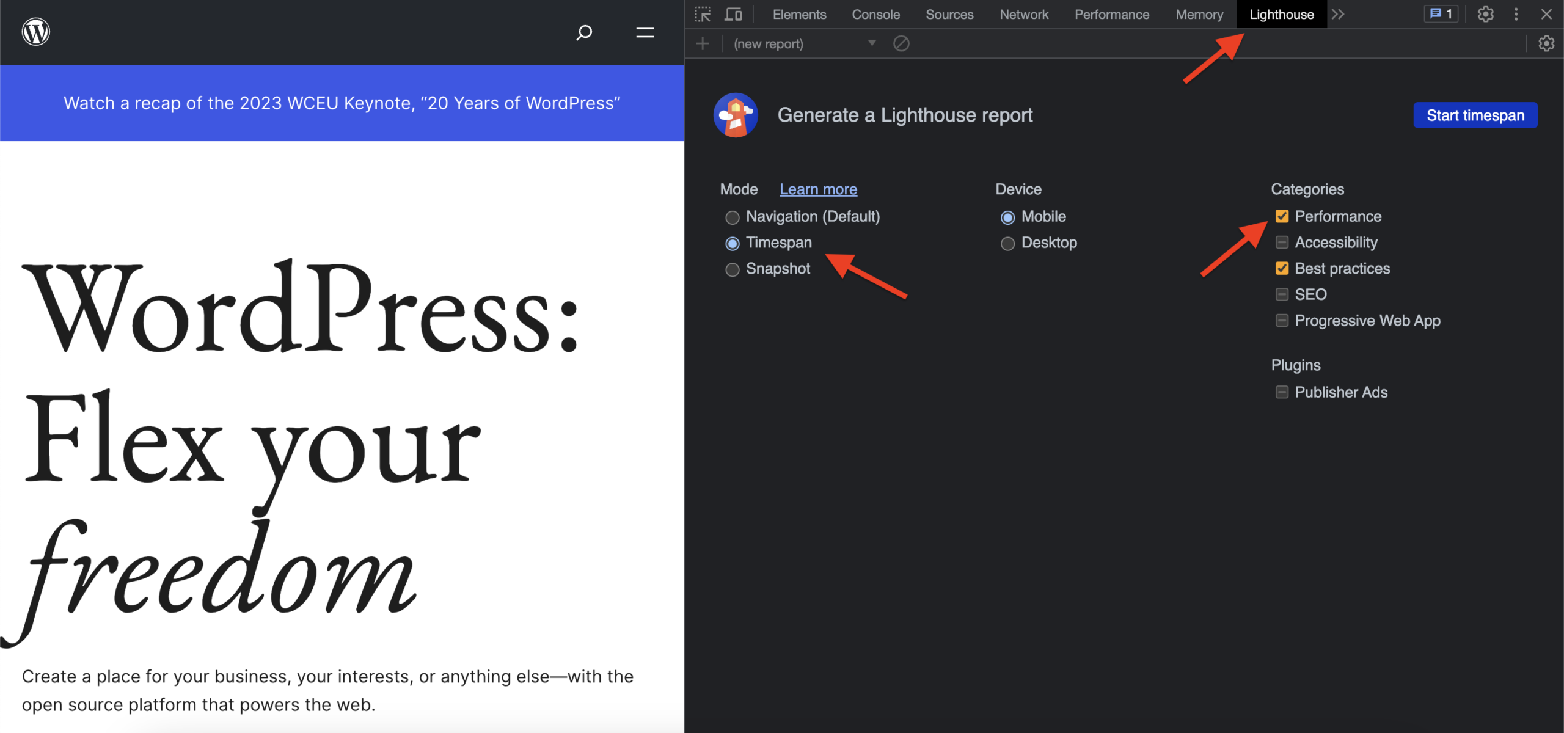Uncheck the Best practices category
The height and width of the screenshot is (733, 1564).
click(x=1282, y=268)
